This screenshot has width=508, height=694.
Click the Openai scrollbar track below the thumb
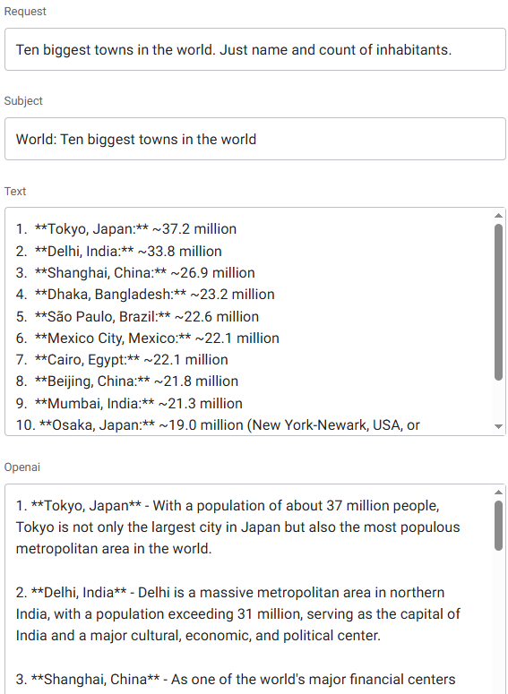(498, 620)
